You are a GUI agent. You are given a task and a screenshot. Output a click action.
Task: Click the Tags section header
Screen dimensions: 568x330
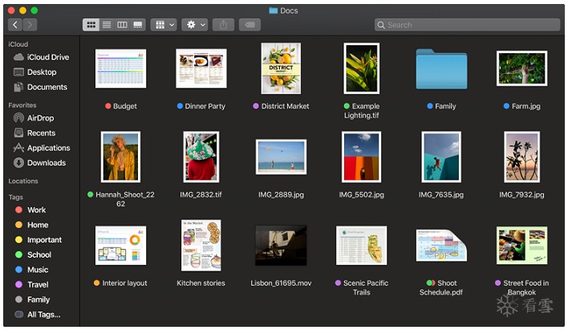[15, 197]
